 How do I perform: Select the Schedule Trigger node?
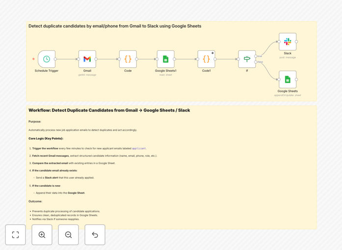(x=47, y=59)
